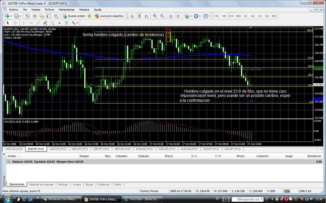Expand the indicators list dropdown arrow
Viewport: 326px width, 203px height.
(190, 16)
